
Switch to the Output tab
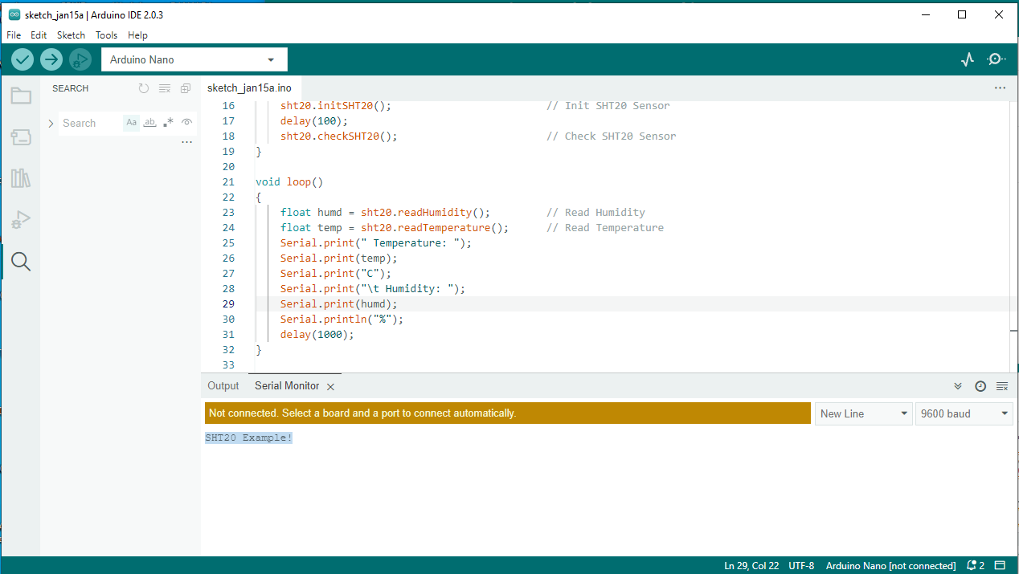point(223,386)
